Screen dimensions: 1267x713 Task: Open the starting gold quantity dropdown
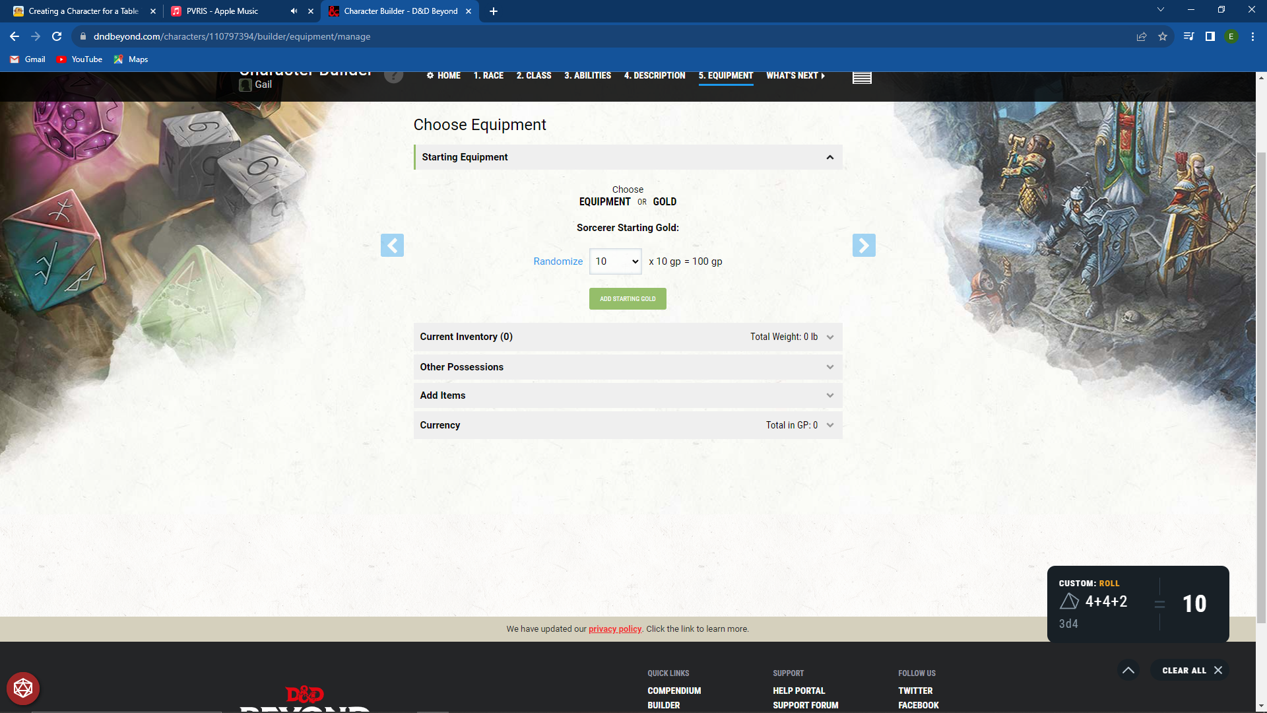[615, 261]
